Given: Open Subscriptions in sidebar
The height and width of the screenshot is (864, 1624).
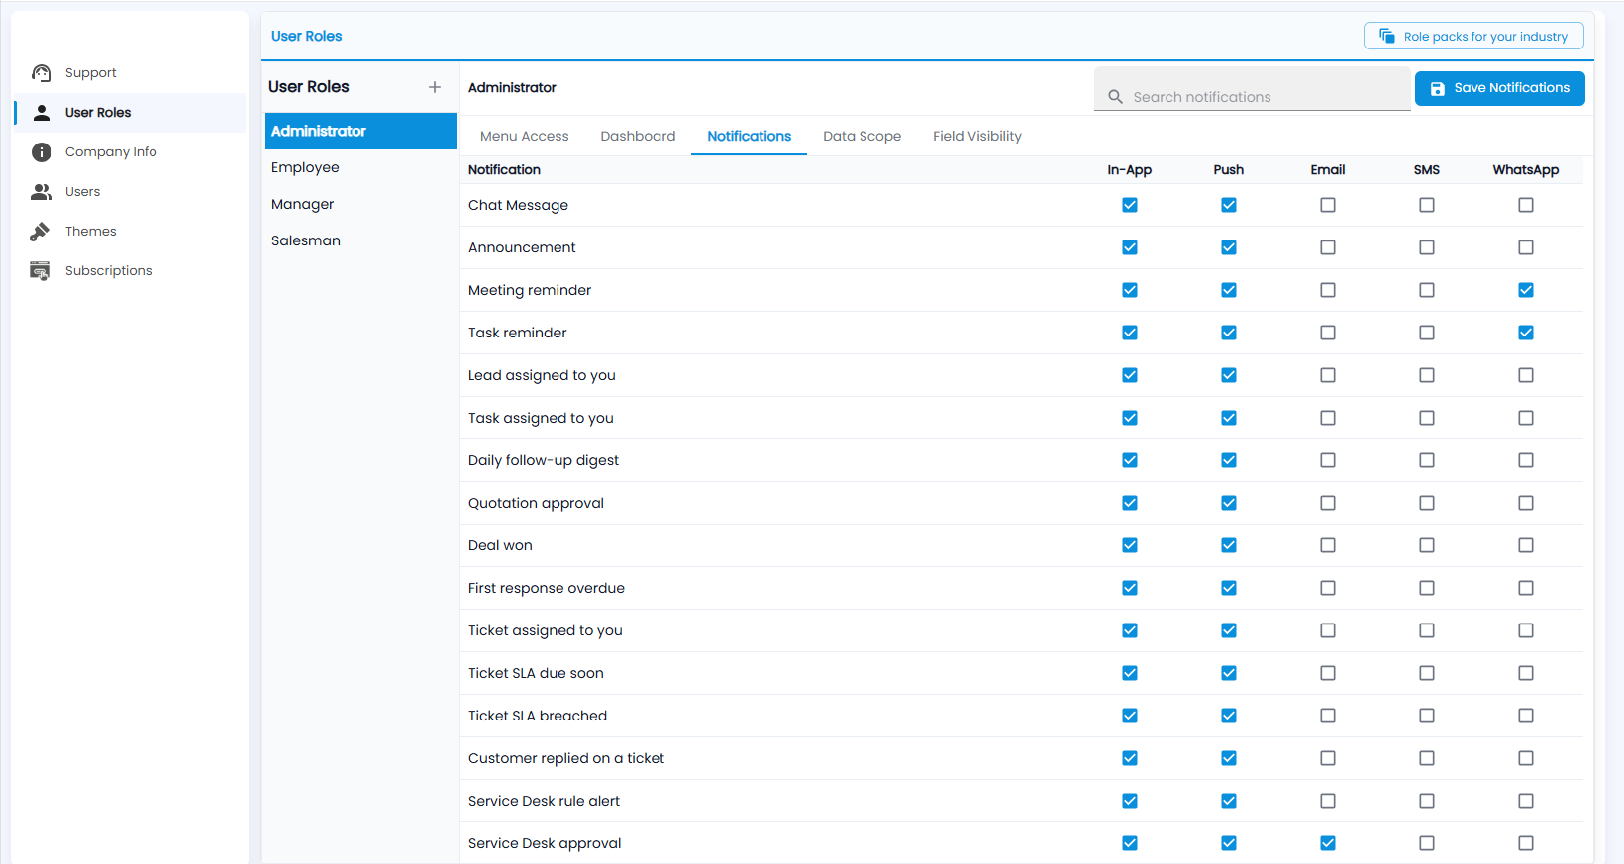Looking at the screenshot, I should point(130,271).
